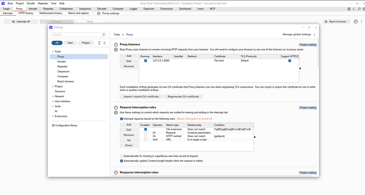Expand the Extensions tree node
The image size is (365, 195).
pos(53,116)
